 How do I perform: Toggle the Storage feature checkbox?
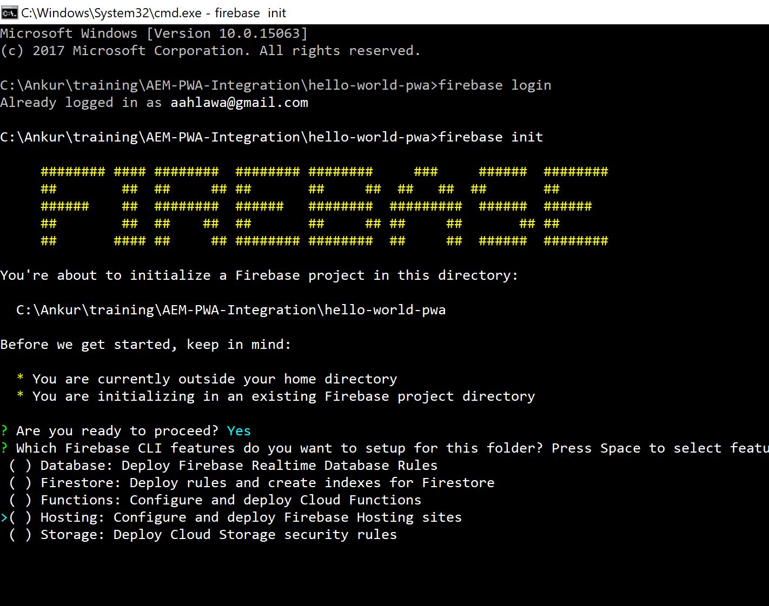[20, 535]
